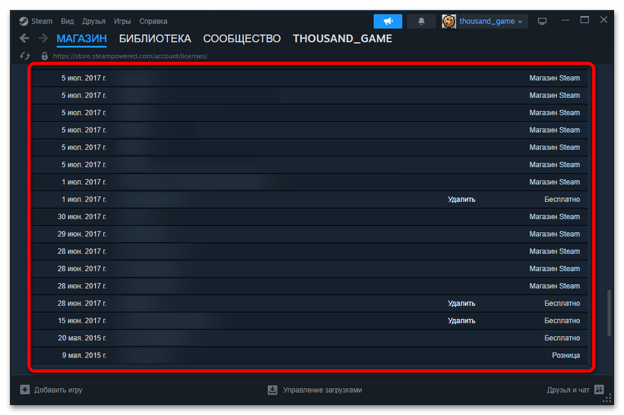This screenshot has width=624, height=415.
Task: Click the forward navigation arrow
Action: (x=43, y=39)
